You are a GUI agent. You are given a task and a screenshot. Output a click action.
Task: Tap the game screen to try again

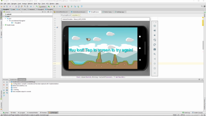point(103,48)
